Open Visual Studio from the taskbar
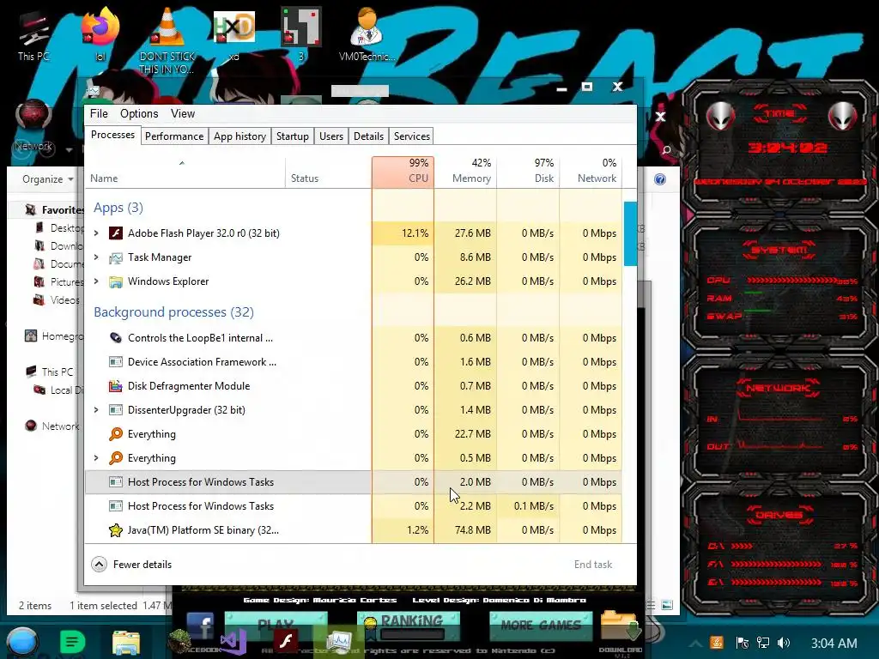 [x=233, y=642]
